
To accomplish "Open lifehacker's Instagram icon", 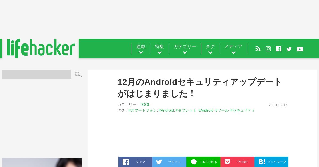I will coord(268,49).
